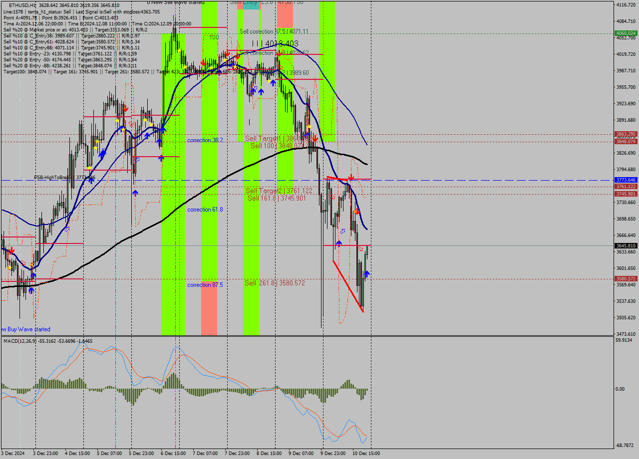Click the red sell arrow at the December 6 peak
This screenshot has width=639, height=459.
[x=203, y=62]
